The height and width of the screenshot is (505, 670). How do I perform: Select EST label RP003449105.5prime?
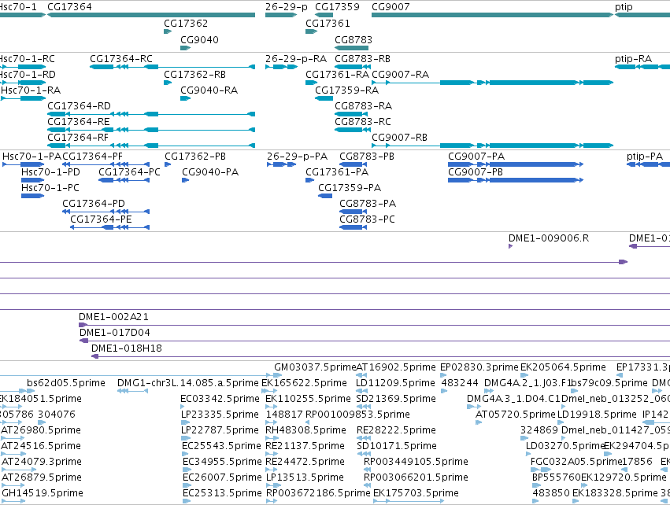[x=416, y=462]
